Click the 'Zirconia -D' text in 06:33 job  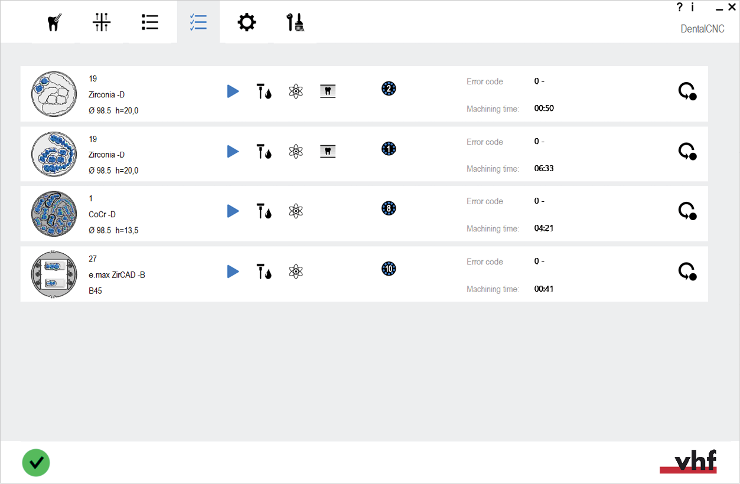pyautogui.click(x=106, y=155)
